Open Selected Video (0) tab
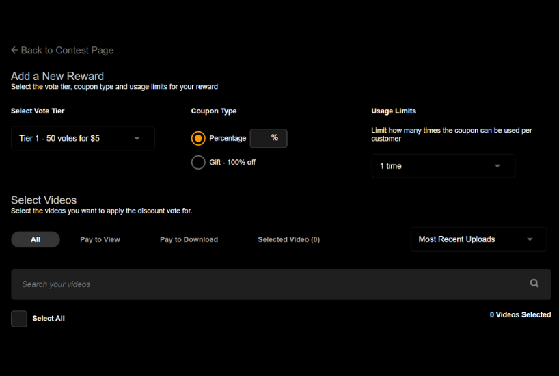This screenshot has height=376, width=559. 289,239
